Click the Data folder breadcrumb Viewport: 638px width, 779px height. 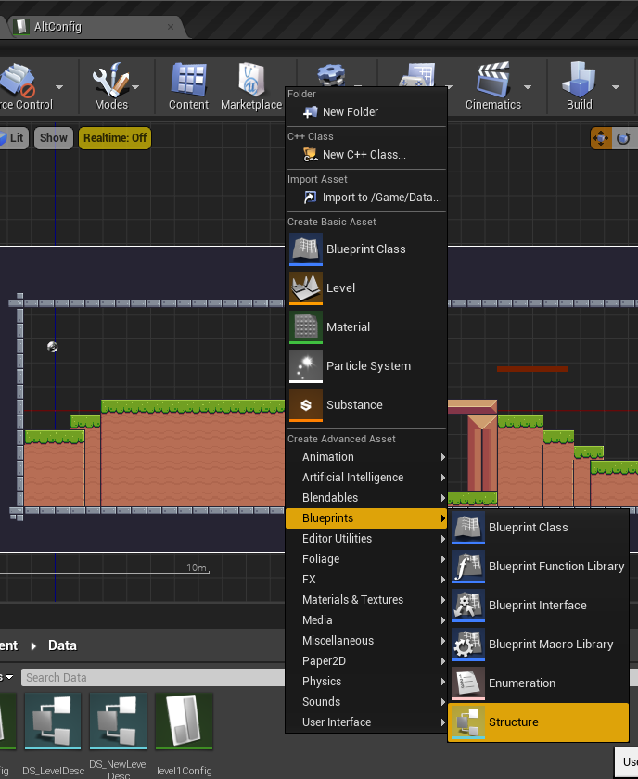[x=63, y=645]
